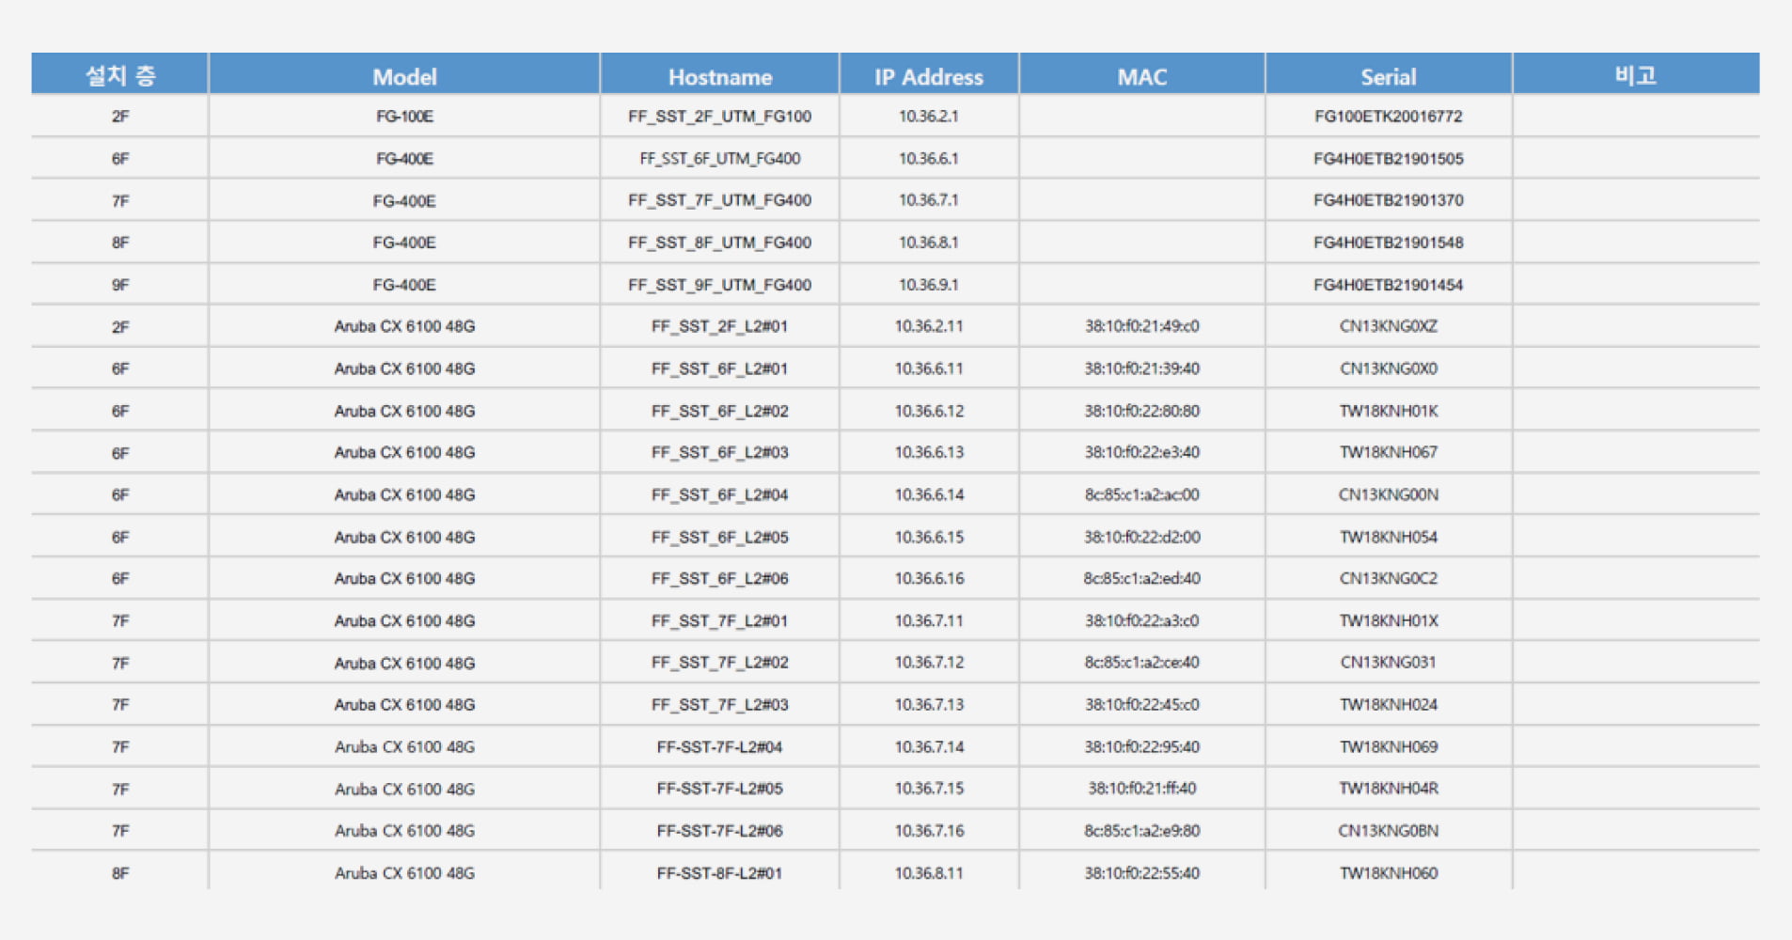This screenshot has width=1792, height=940.
Task: Click the Model column header
Action: coord(404,76)
